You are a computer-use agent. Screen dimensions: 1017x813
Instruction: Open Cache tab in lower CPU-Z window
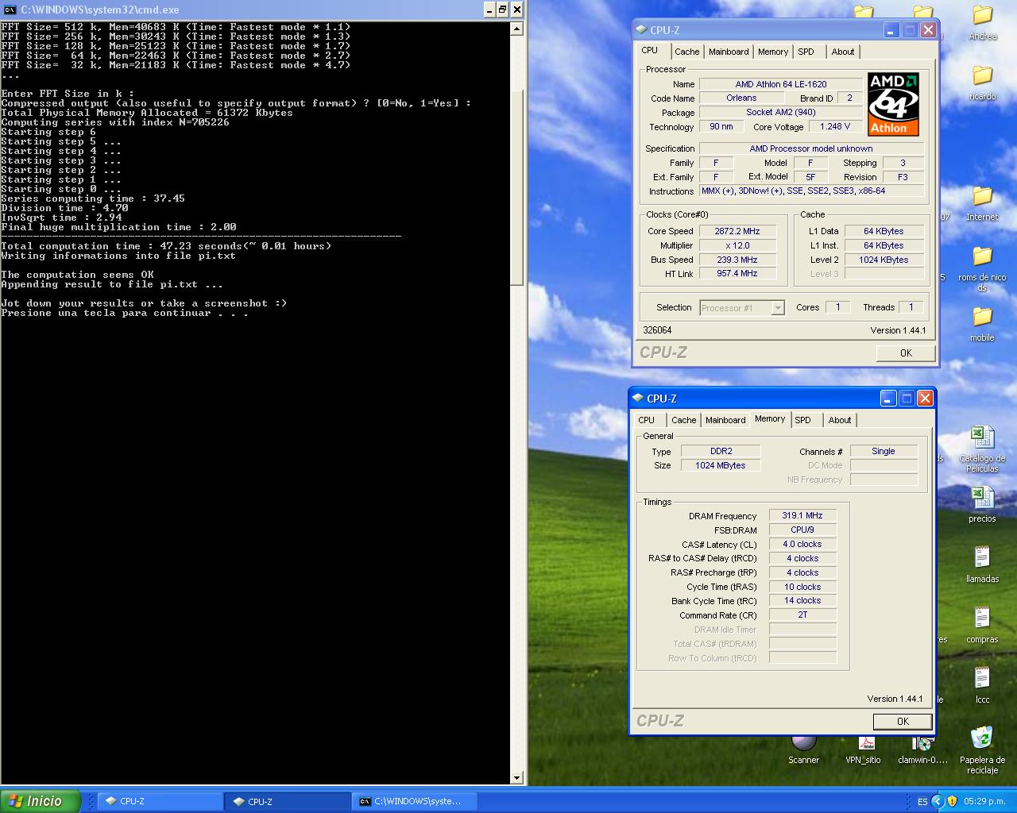[684, 420]
